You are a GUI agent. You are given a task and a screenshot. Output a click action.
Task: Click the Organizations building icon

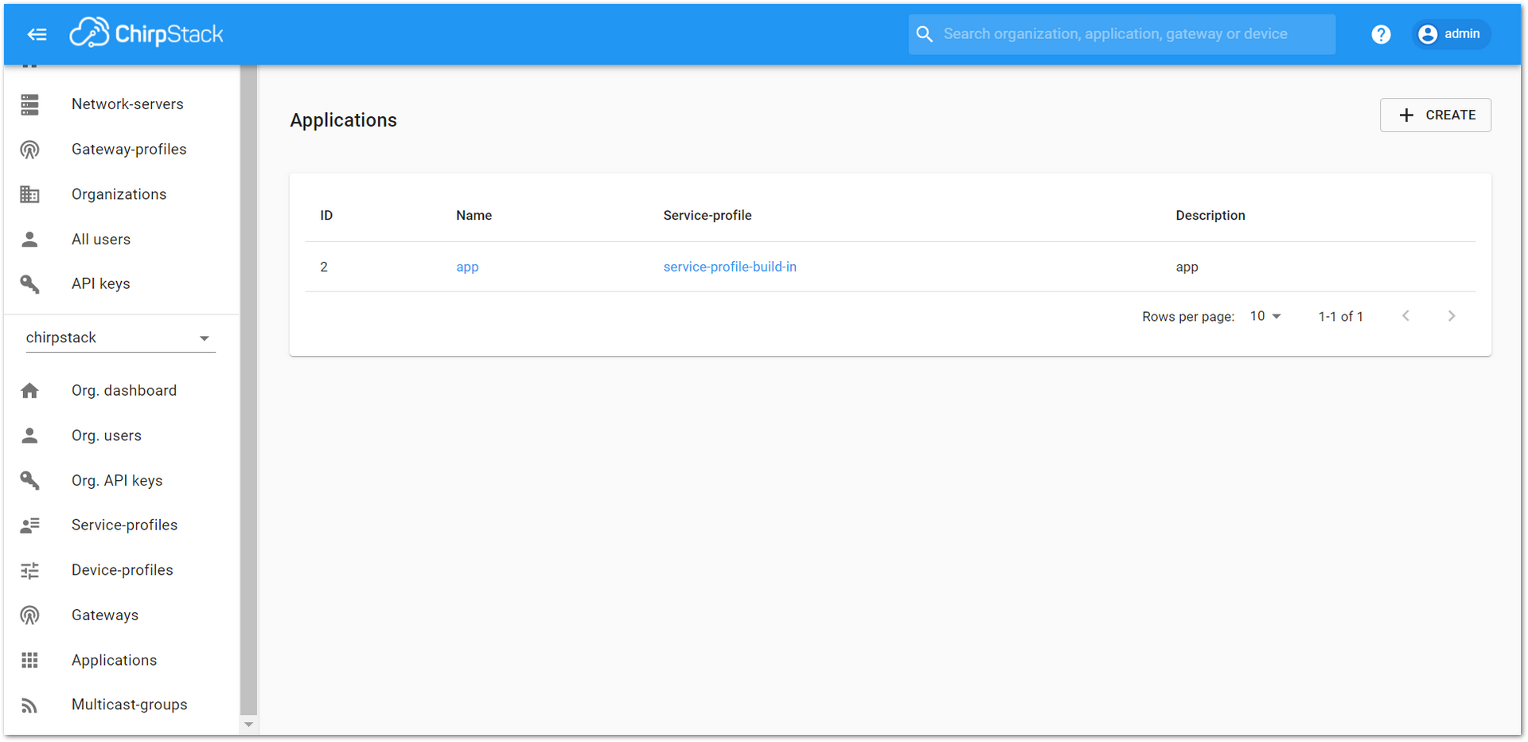coord(30,194)
